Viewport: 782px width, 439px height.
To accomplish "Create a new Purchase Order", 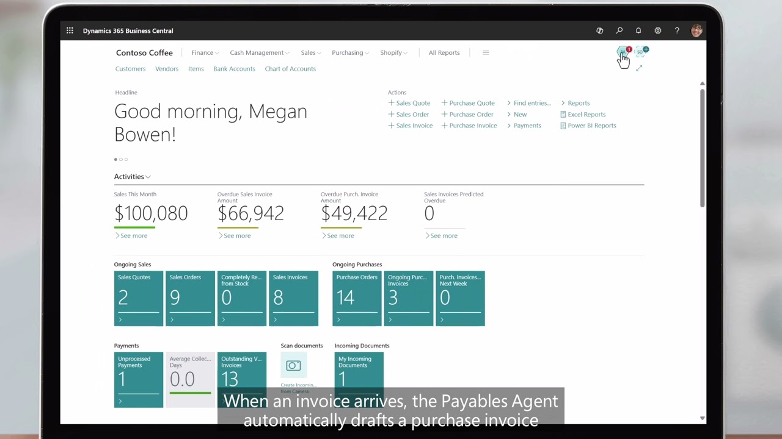I will tap(467, 114).
